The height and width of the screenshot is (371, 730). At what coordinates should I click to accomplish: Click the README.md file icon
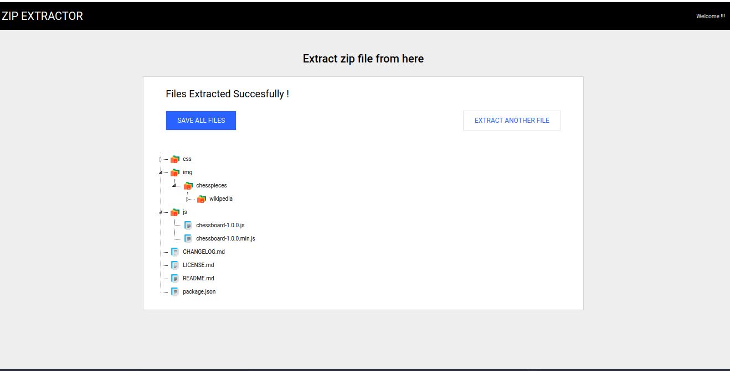tap(175, 278)
